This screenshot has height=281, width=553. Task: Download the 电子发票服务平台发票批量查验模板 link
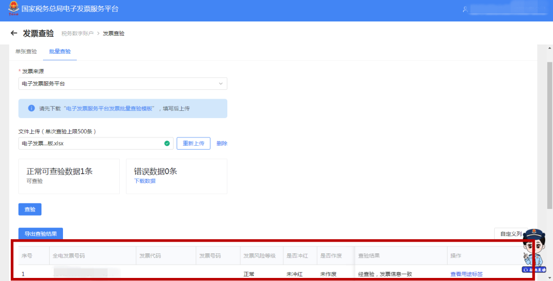tap(111, 109)
